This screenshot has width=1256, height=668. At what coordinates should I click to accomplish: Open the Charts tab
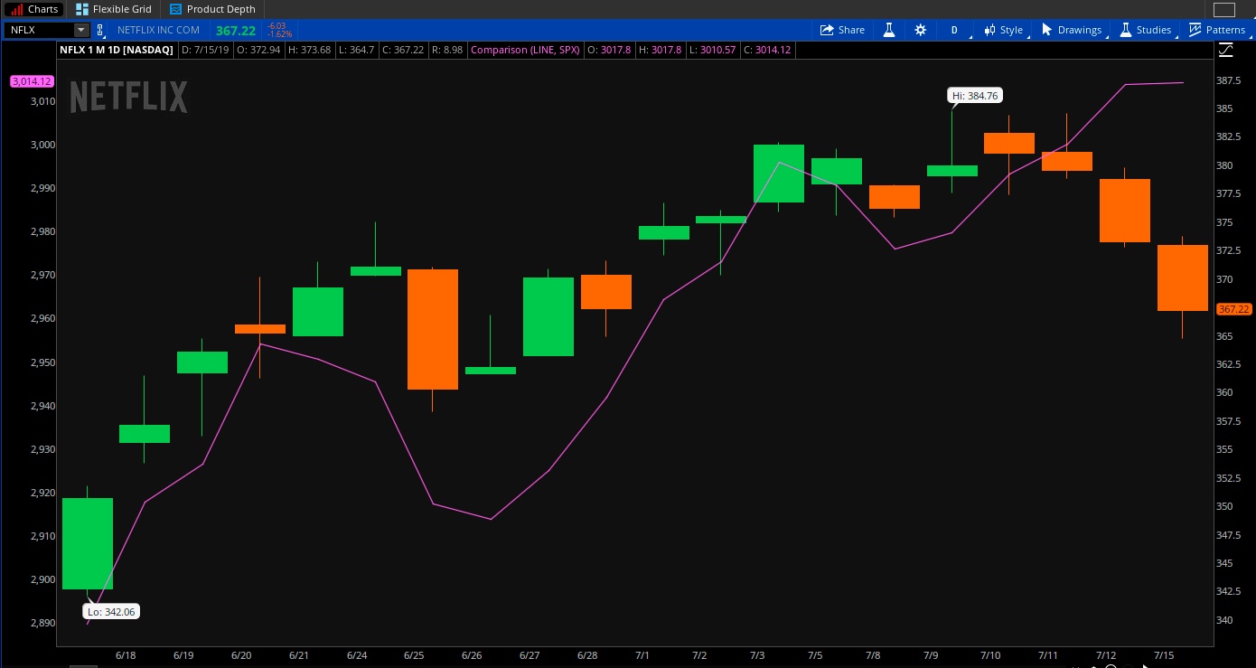(33, 9)
